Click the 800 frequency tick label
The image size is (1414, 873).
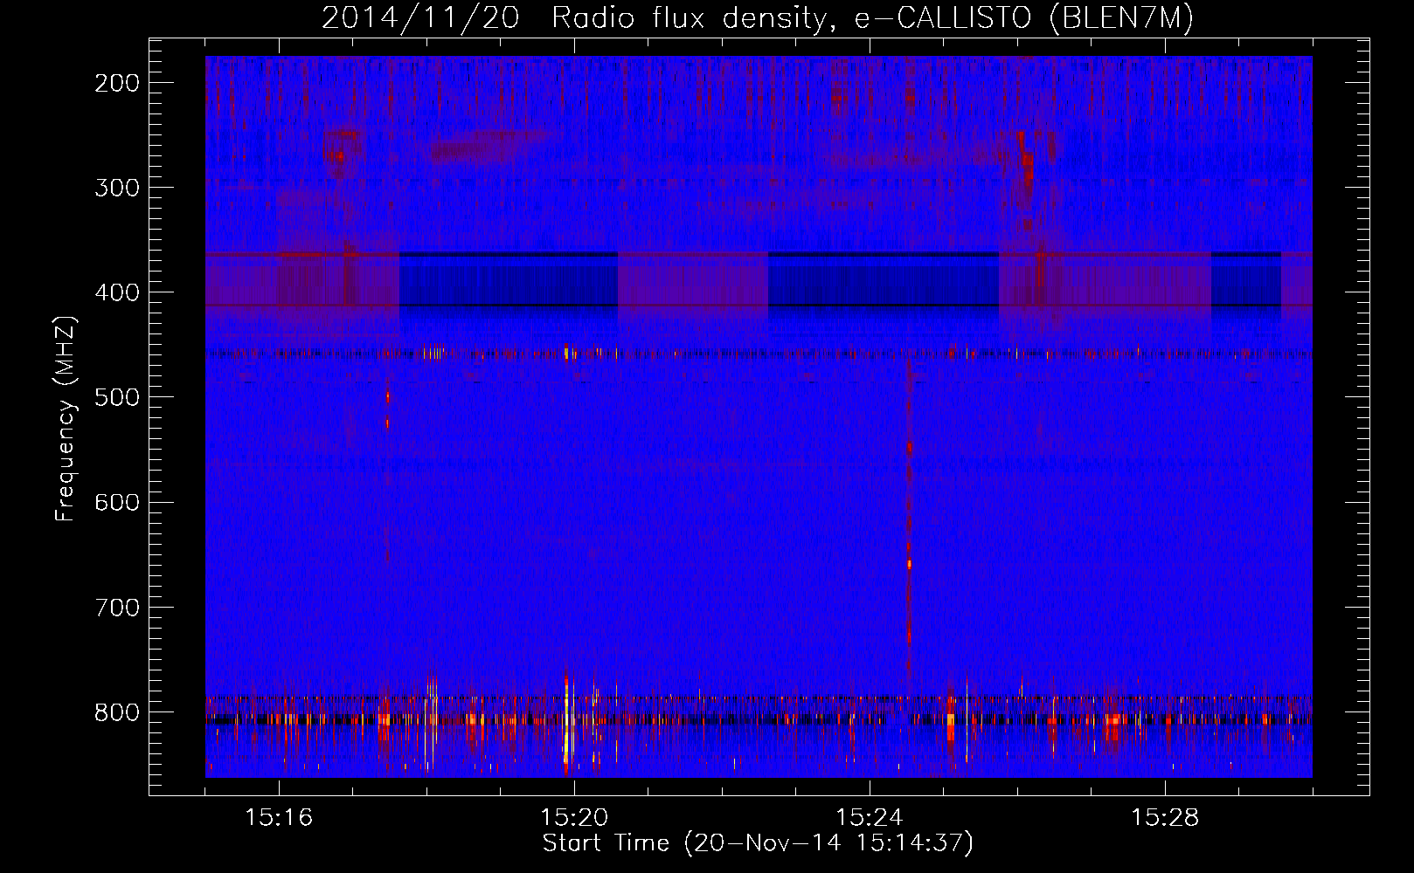click(x=117, y=711)
